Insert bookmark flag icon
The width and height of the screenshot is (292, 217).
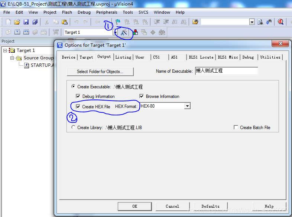[x=118, y=22]
